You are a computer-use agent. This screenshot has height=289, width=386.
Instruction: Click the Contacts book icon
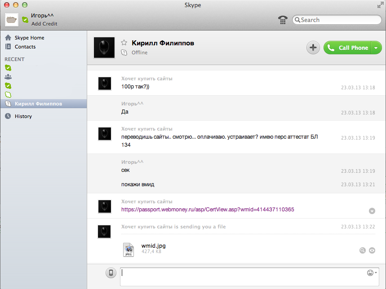coord(8,47)
